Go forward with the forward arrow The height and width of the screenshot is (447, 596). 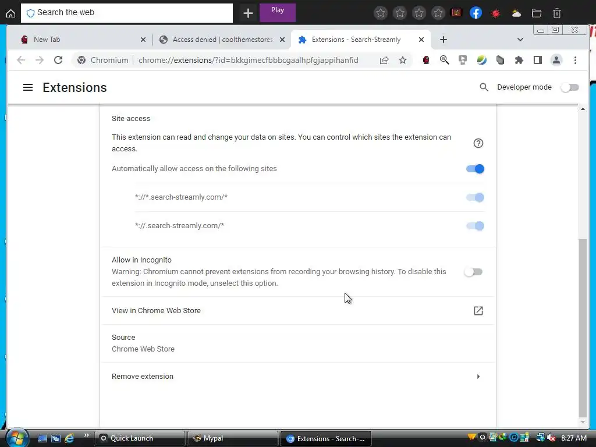(x=40, y=60)
